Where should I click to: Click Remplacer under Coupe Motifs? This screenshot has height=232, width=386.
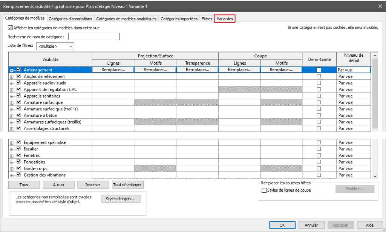[281, 70]
